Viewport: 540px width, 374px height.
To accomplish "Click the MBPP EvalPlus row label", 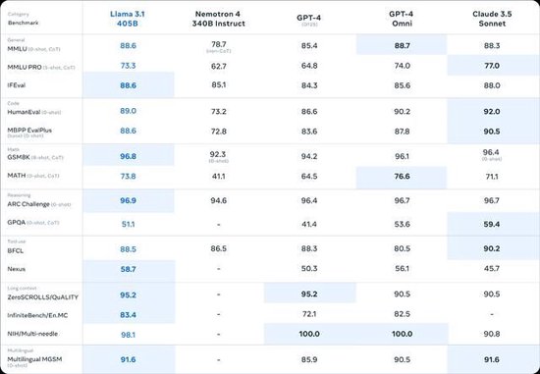I will click(x=29, y=133).
